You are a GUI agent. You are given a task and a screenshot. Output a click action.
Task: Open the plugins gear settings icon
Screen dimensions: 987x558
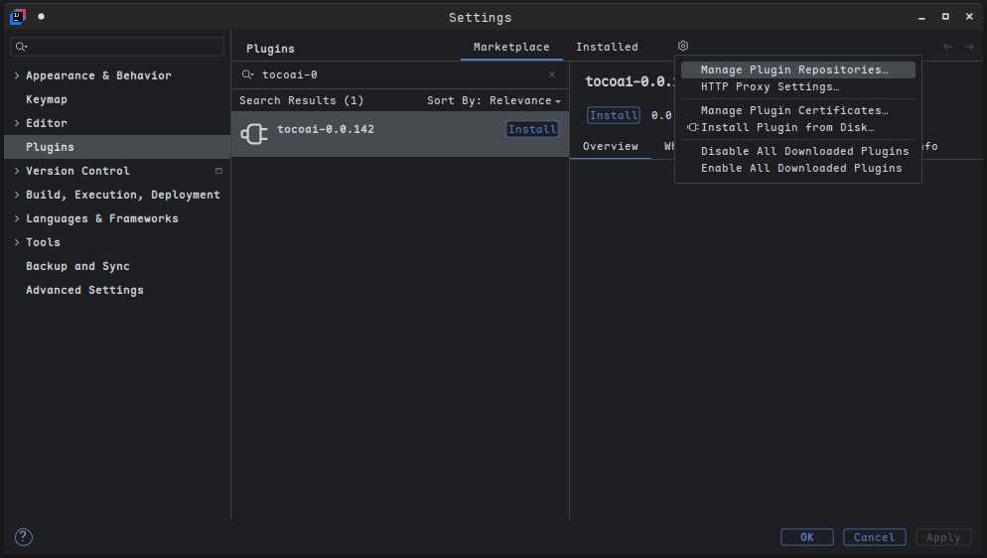[x=683, y=46]
